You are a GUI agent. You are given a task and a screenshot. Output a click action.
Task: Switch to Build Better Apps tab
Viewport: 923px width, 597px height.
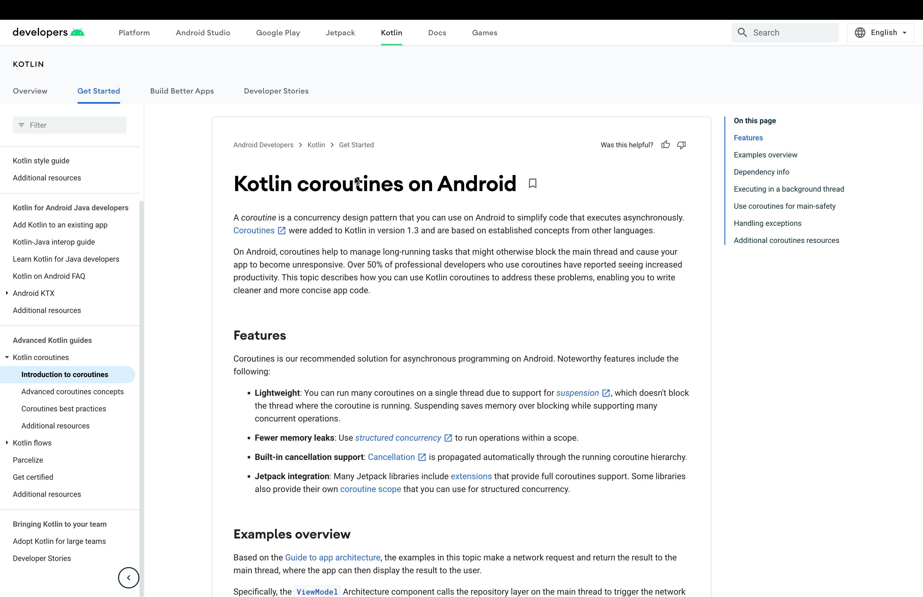click(182, 91)
